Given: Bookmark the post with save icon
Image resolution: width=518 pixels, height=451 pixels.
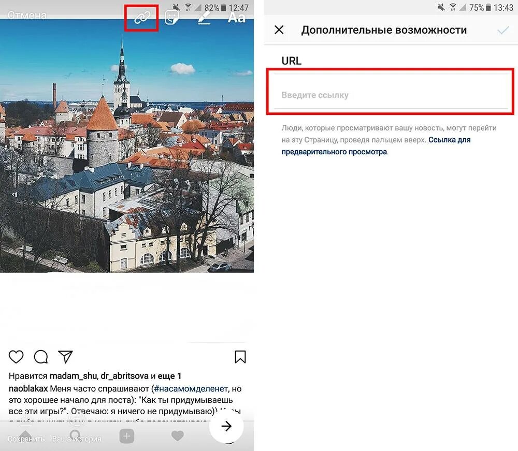Looking at the screenshot, I should click(240, 357).
